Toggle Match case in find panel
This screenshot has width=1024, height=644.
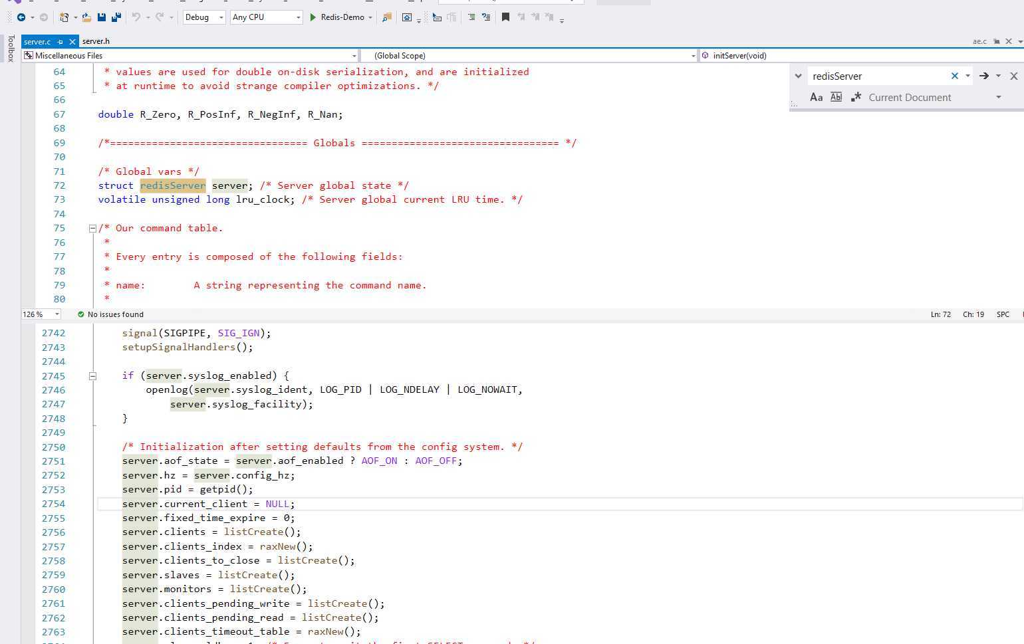tap(817, 97)
